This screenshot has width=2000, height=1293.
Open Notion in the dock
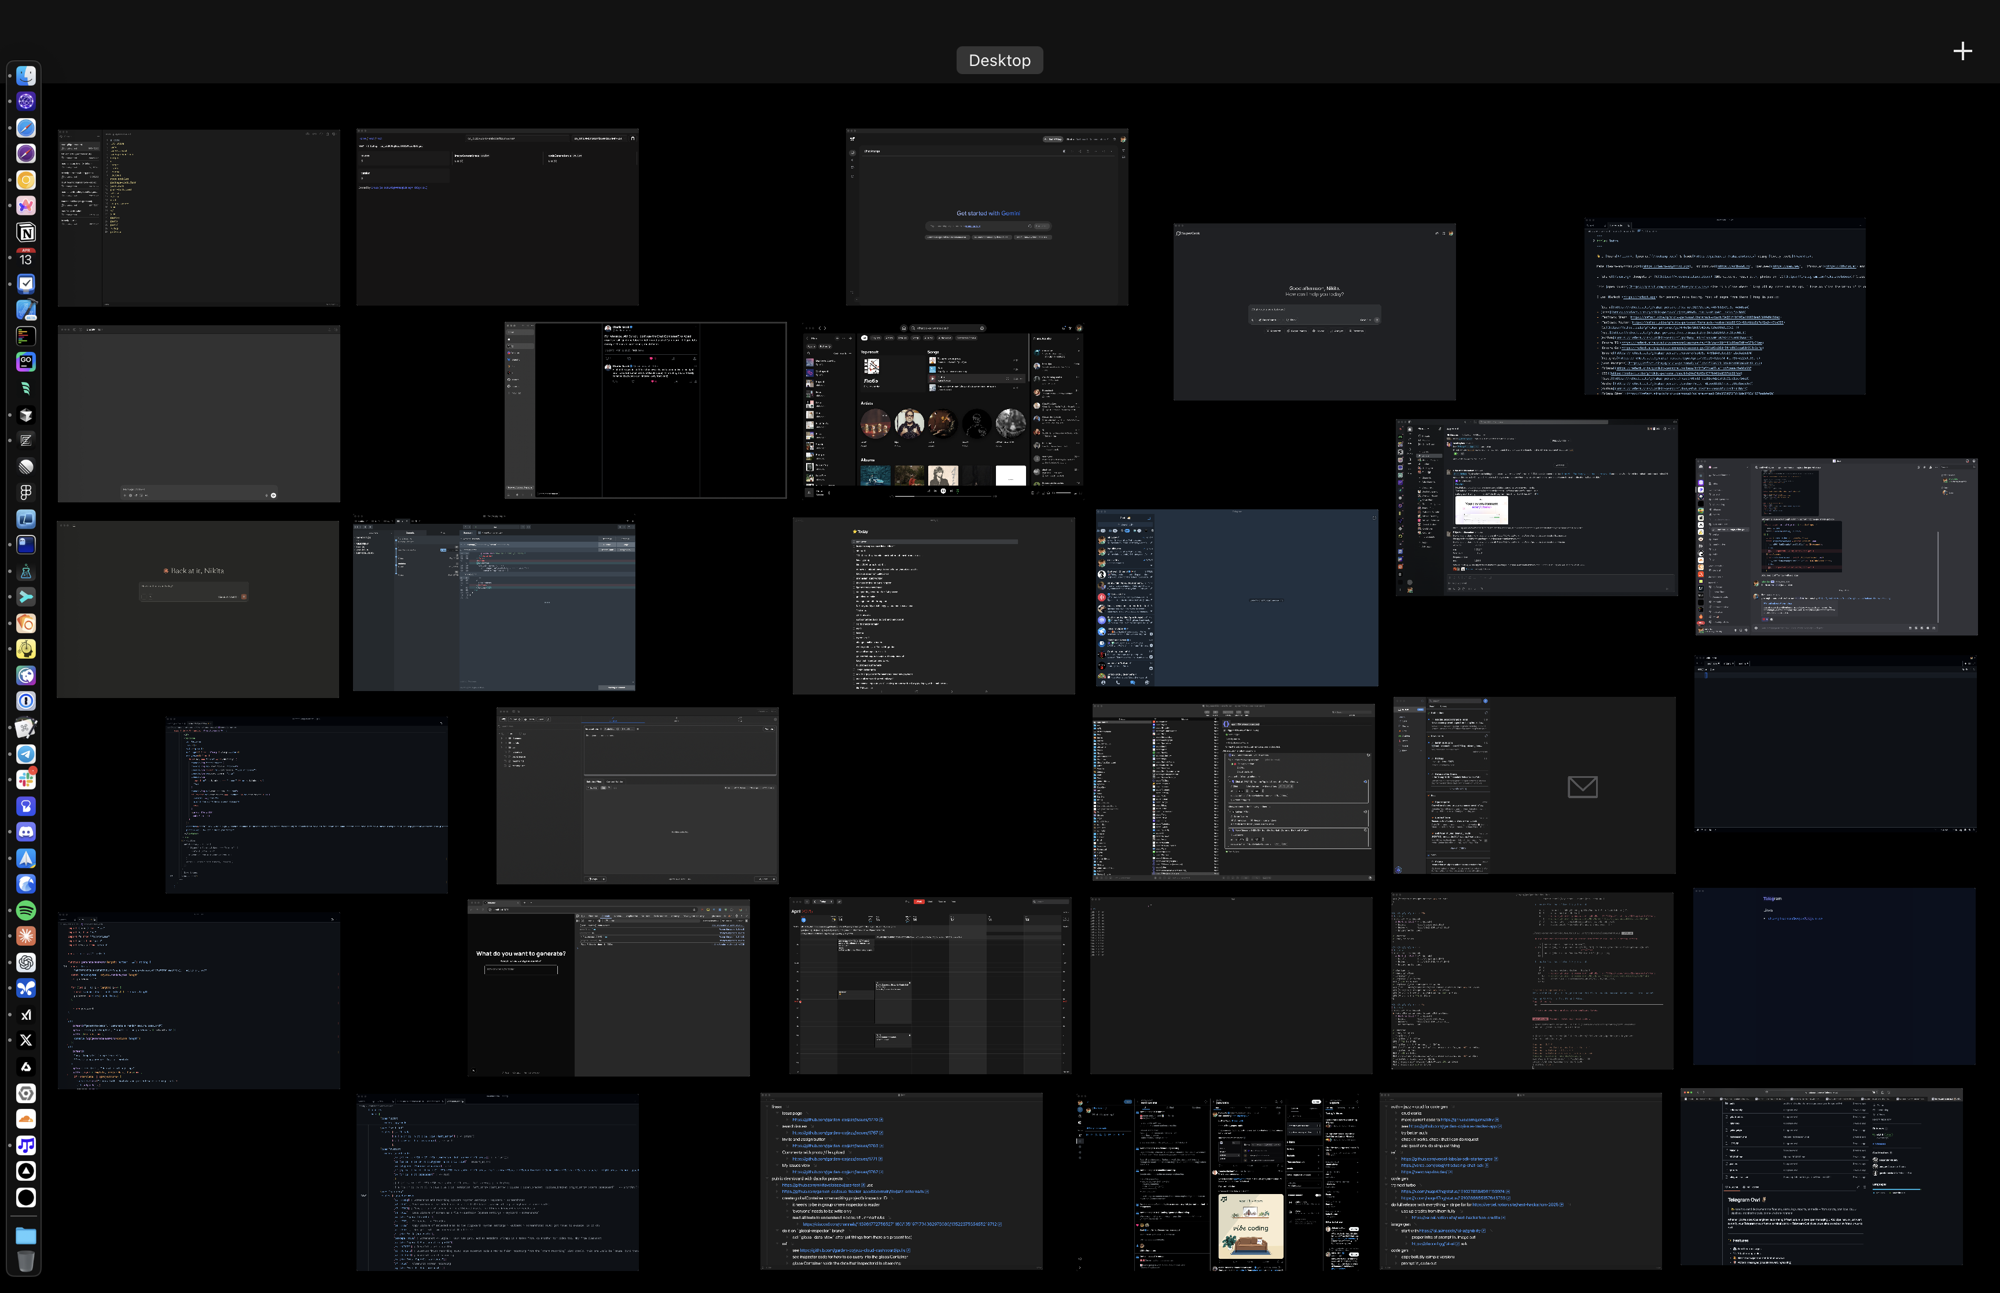coord(26,233)
